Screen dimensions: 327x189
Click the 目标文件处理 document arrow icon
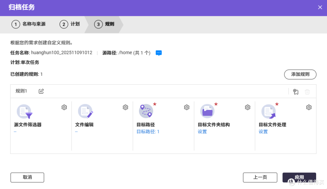click(269, 111)
